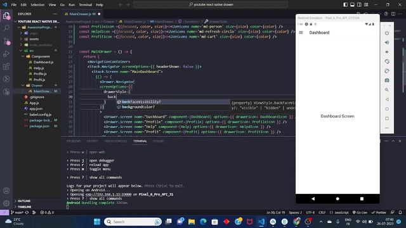Open Profile.js in the explorer
Viewport: 406px width, 228px height.
pos(40,74)
